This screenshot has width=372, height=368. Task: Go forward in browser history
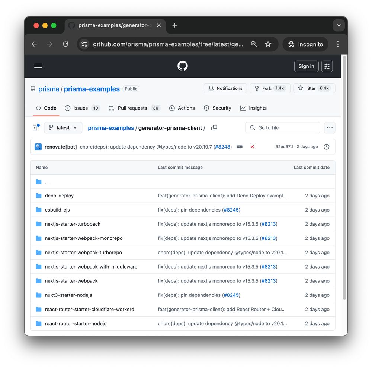coord(49,44)
